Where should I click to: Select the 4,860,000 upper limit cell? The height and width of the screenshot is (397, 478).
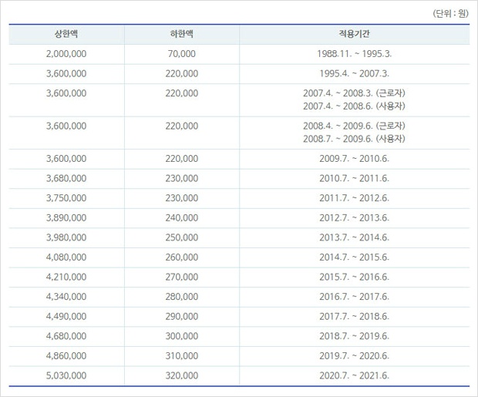point(66,356)
